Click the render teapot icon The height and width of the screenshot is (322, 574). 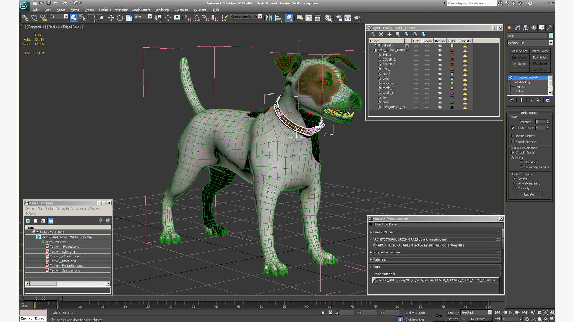(357, 18)
